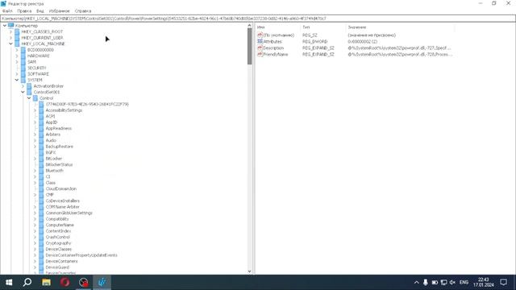Select the COM Name Arbiter key
Image resolution: width=516 pixels, height=290 pixels.
tap(63, 207)
